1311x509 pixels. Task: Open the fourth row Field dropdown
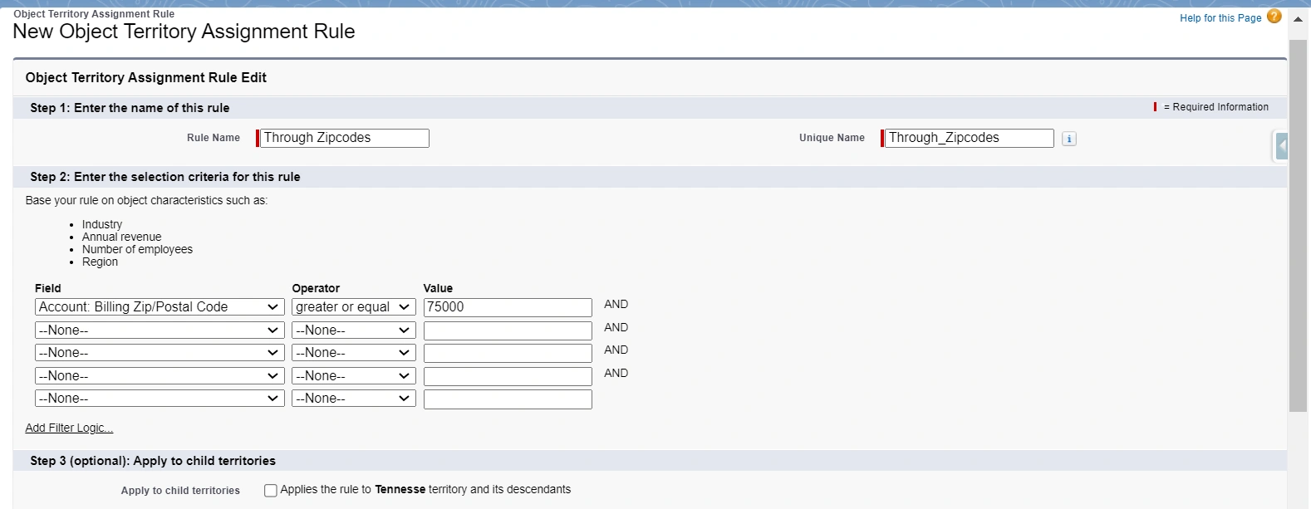pos(160,376)
